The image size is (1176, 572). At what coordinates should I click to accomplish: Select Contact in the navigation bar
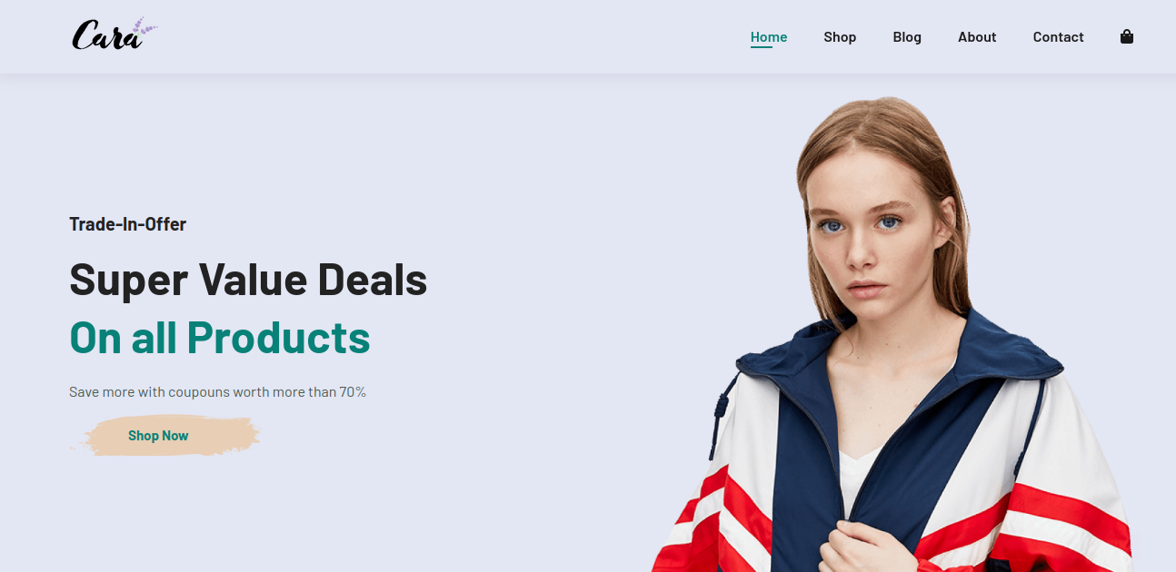(x=1058, y=37)
